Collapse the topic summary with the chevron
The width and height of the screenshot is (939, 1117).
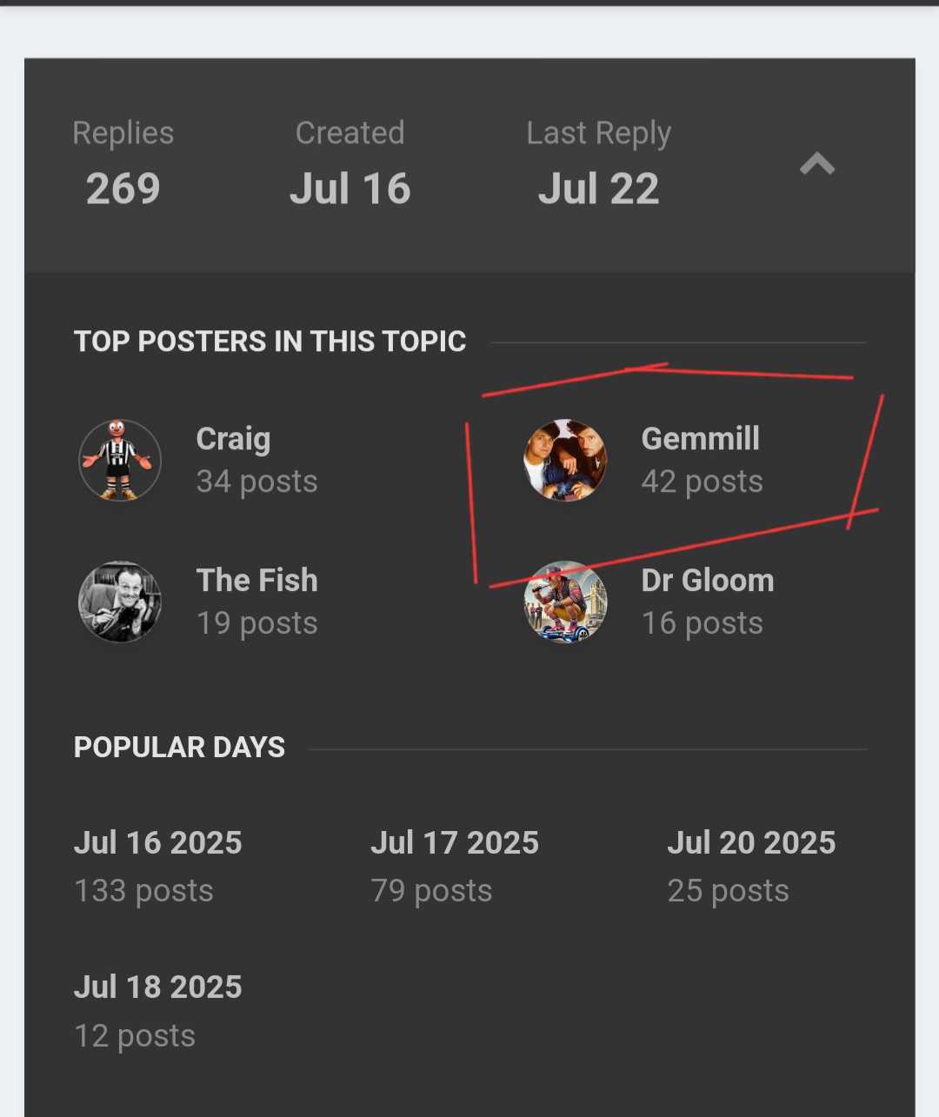(816, 163)
